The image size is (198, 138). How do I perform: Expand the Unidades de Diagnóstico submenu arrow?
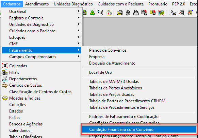[79, 24]
